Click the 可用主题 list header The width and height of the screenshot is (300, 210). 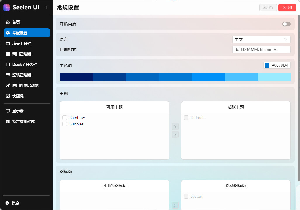pyautogui.click(x=115, y=107)
